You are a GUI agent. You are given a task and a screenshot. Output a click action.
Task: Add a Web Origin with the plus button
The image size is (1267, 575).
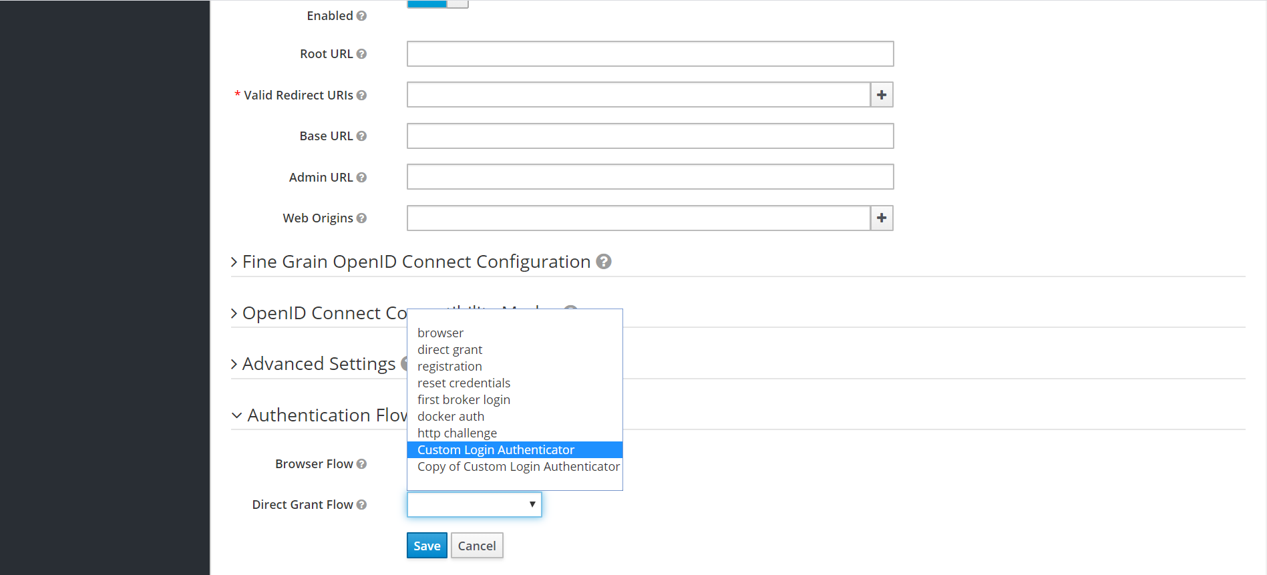pos(882,218)
